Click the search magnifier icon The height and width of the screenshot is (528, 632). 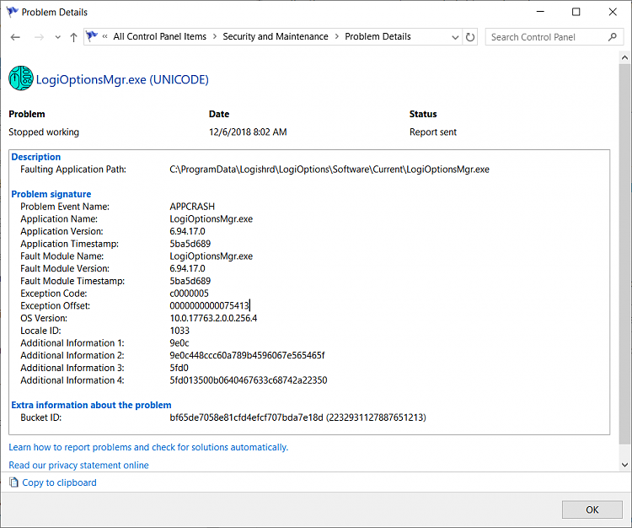613,37
